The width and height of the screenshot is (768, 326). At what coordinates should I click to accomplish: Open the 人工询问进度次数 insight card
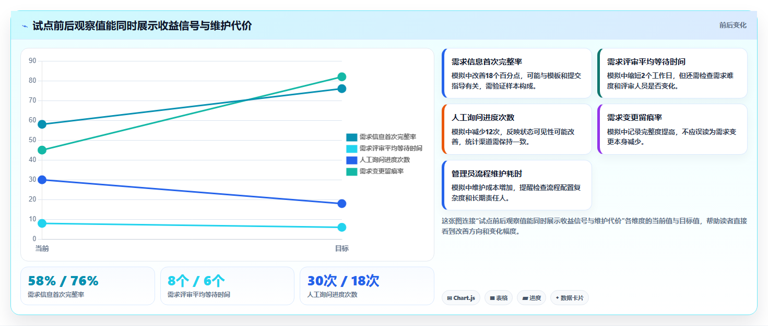click(x=516, y=129)
